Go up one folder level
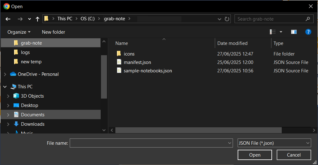 tap(38, 19)
